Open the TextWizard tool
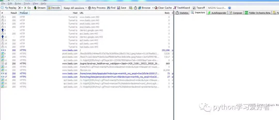Image resolution: width=279 pixels, height=120 pixels. (182, 8)
